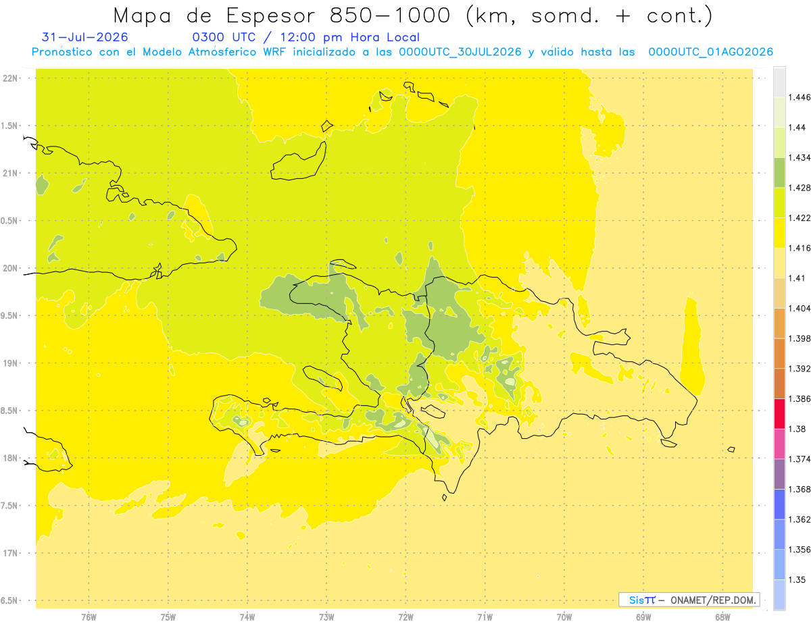Click the '68W' longitude label
The width and height of the screenshot is (811, 626).
coord(722,617)
